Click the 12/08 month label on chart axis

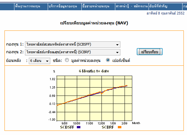[x=101, y=123]
